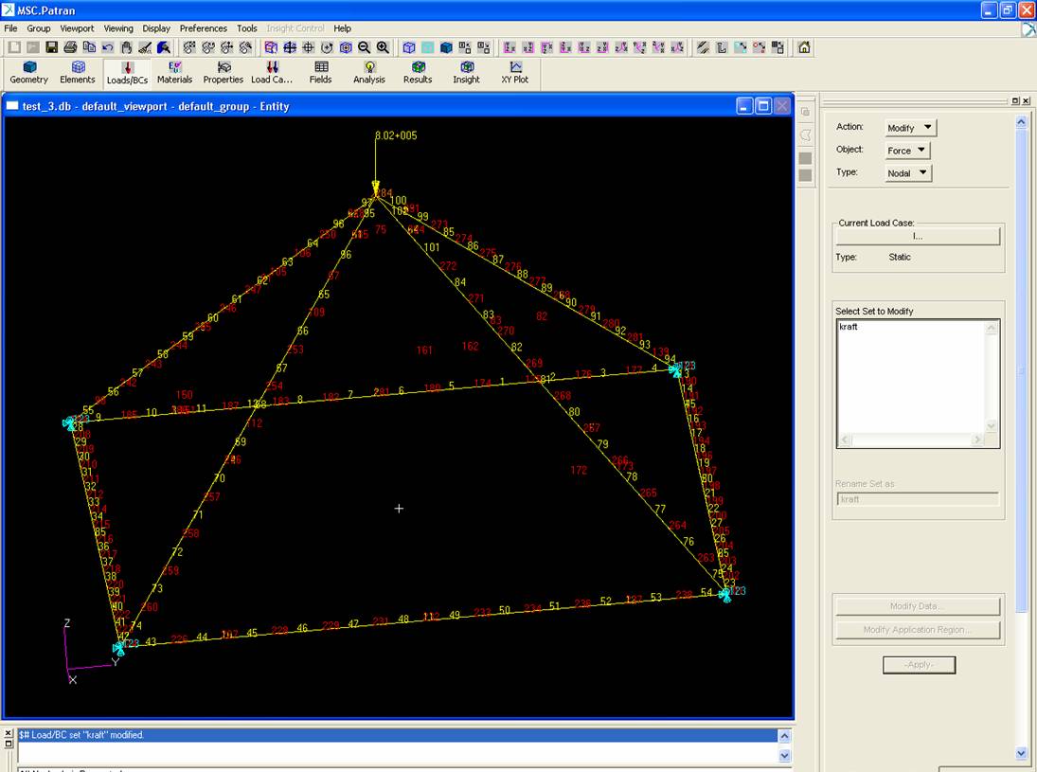Viewport: 1037px width, 772px height.
Task: Maximize the test_3.db viewport window
Action: click(x=763, y=106)
